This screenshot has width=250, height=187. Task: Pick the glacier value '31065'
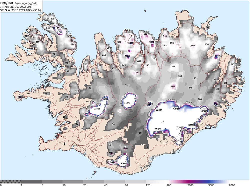[x=180, y=127]
